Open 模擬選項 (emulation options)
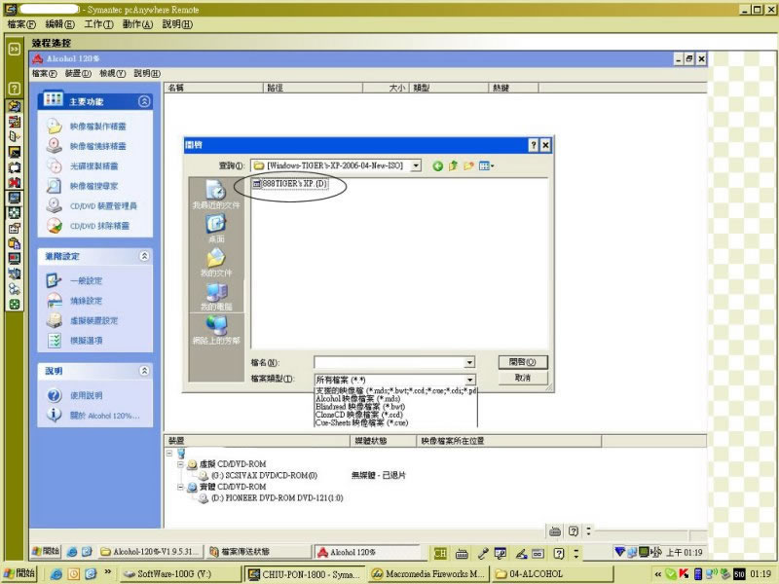This screenshot has height=584, width=779. pyautogui.click(x=86, y=341)
